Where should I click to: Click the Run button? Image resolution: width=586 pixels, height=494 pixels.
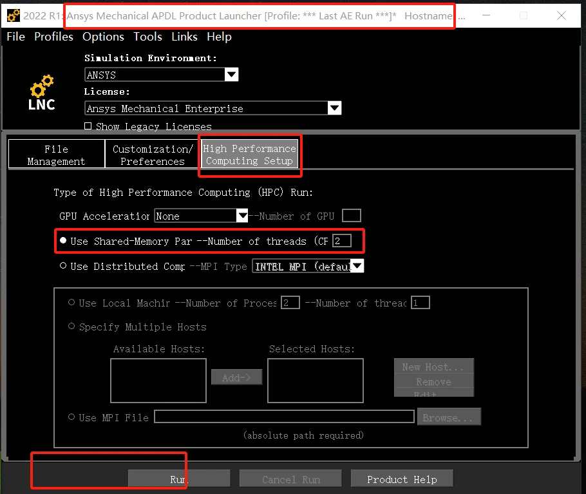click(x=179, y=479)
